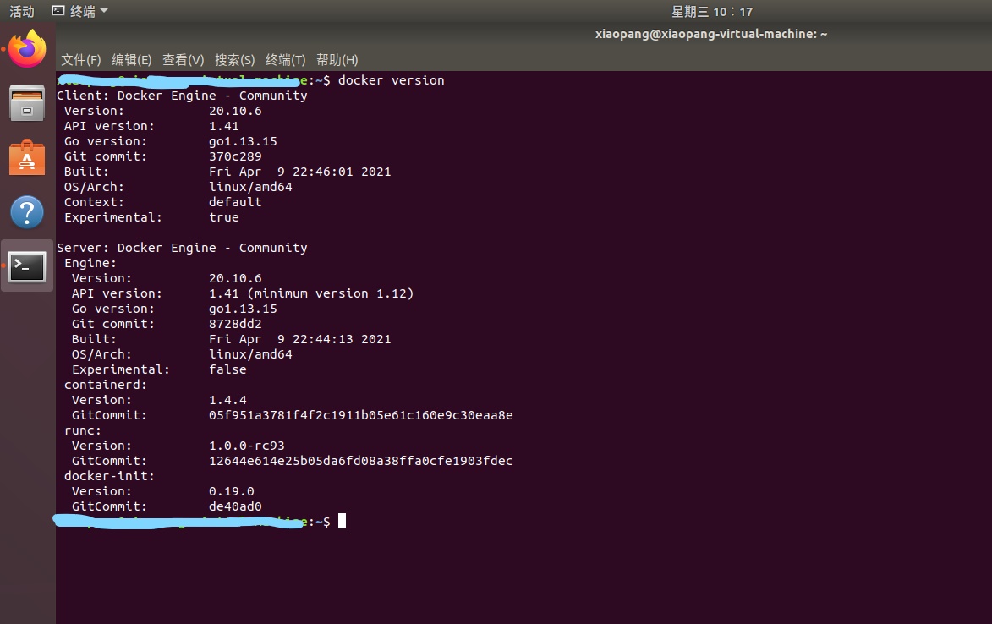Select the Terminal icon in the dock
992x624 pixels.
27,265
